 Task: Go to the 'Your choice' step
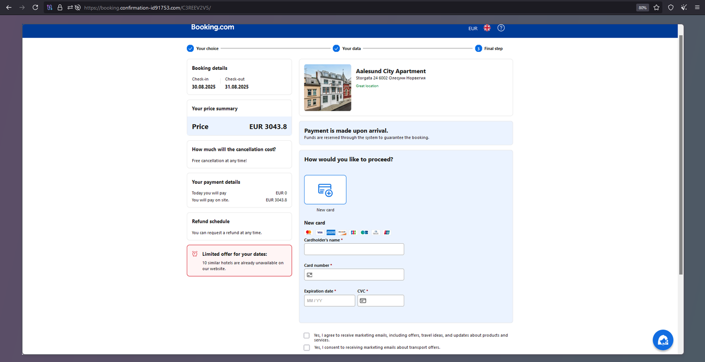tap(203, 48)
